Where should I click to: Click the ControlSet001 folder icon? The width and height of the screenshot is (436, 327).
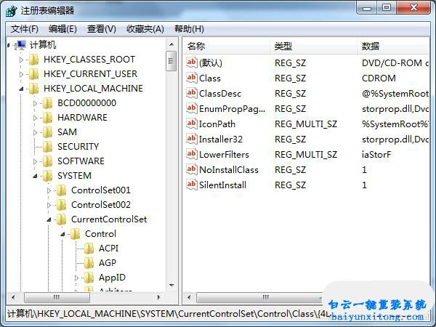click(62, 190)
